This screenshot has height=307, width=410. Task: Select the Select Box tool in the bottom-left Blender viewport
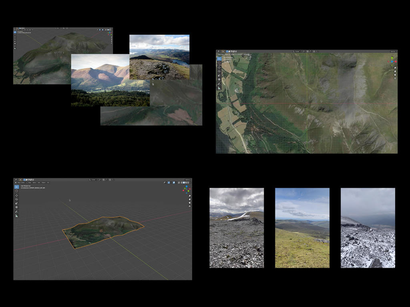click(x=16, y=187)
